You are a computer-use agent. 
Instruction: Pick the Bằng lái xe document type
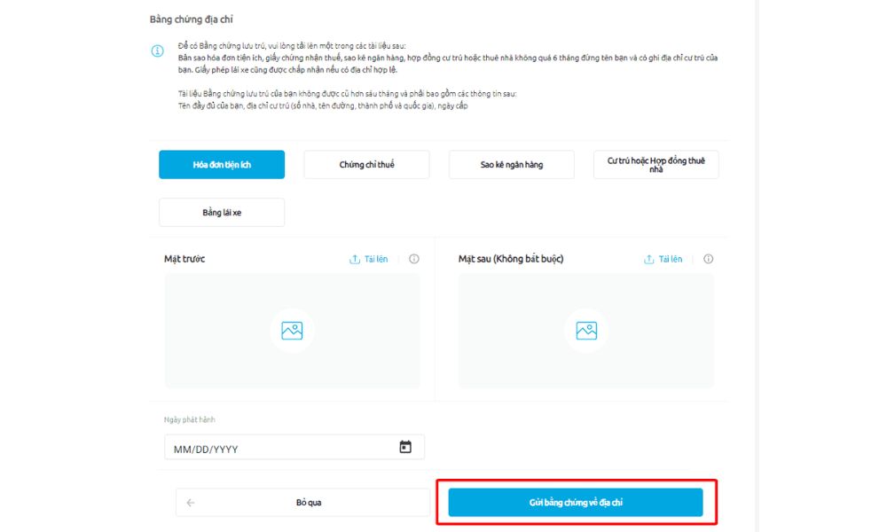click(222, 213)
